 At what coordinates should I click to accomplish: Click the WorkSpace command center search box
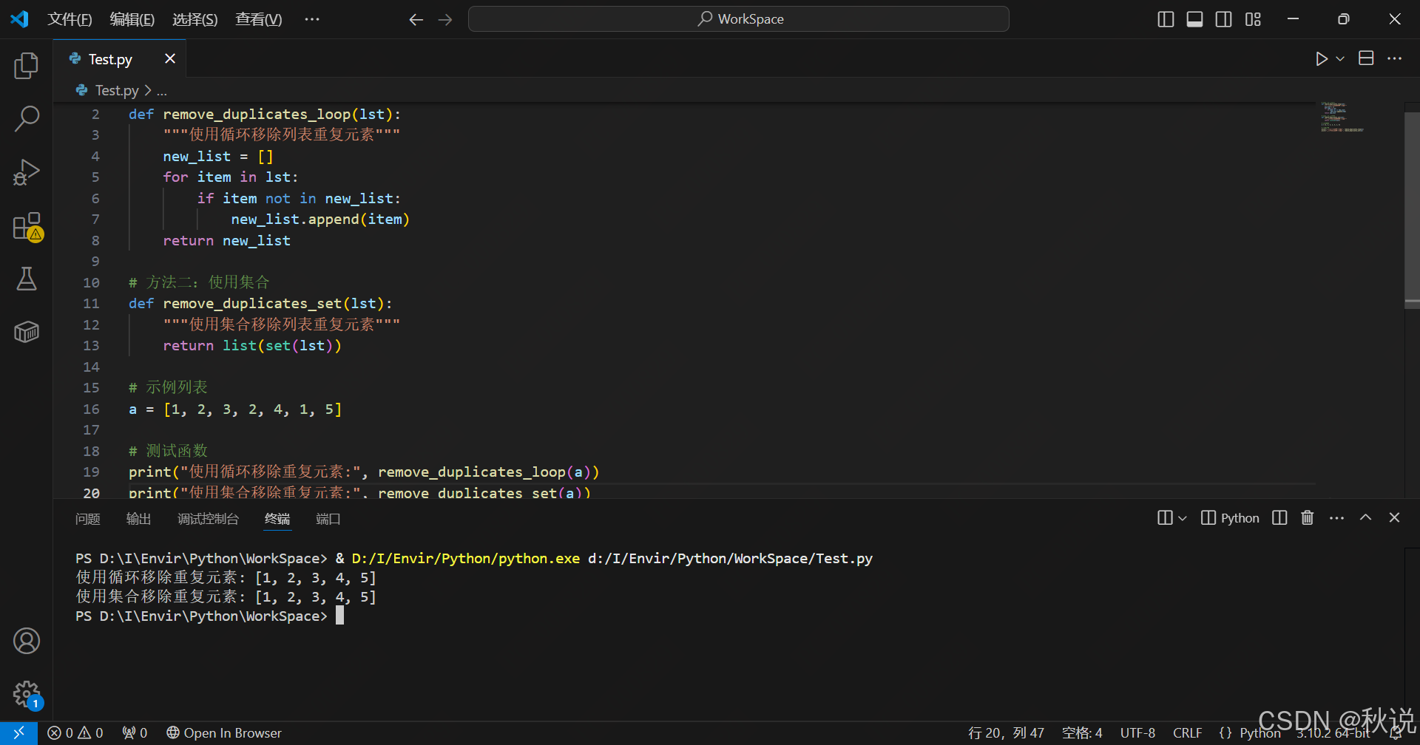pyautogui.click(x=739, y=19)
